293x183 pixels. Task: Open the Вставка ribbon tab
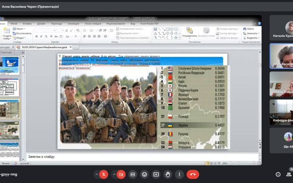[x=27, y=24]
